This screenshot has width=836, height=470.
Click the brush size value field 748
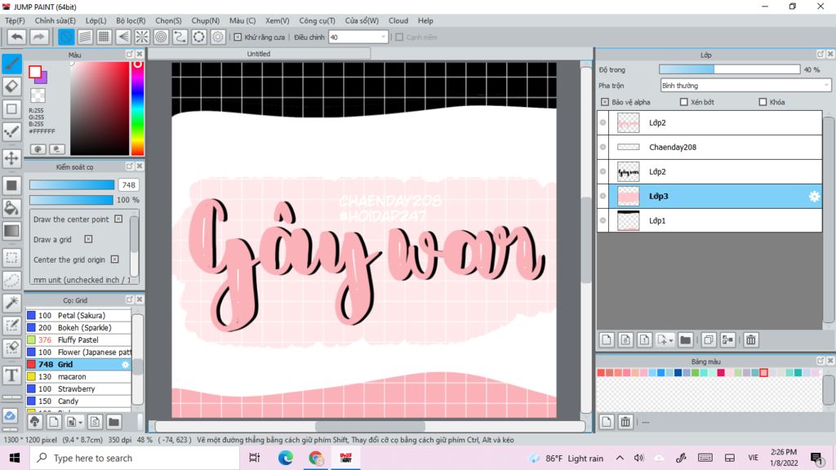pyautogui.click(x=128, y=185)
